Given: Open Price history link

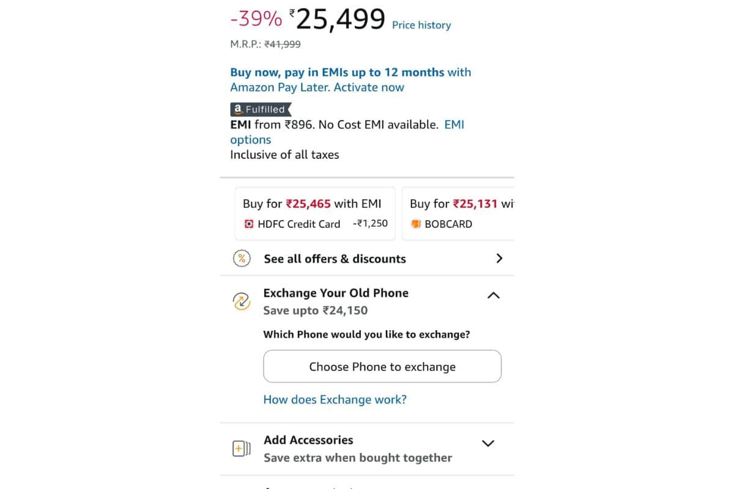Looking at the screenshot, I should click(421, 25).
